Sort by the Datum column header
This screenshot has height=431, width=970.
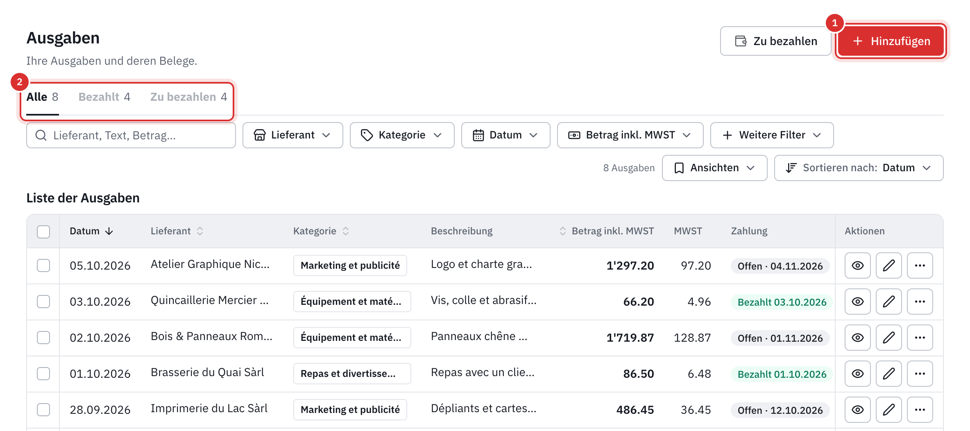[91, 231]
